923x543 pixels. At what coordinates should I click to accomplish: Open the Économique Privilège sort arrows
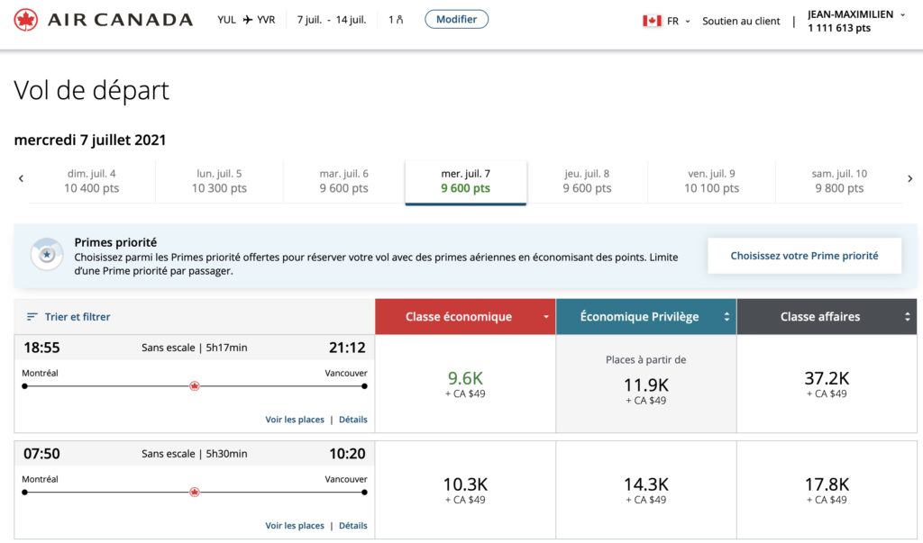727,316
